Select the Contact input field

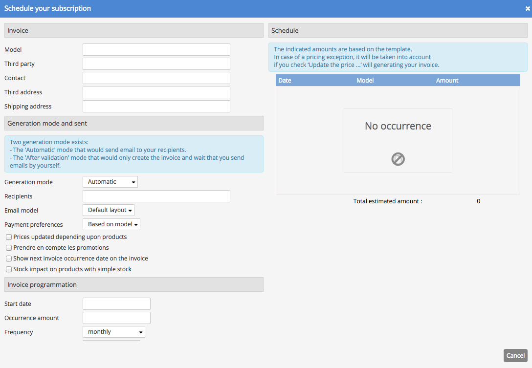156,78
